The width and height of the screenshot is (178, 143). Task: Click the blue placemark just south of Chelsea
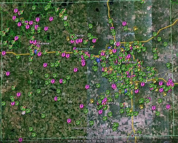[x=35, y=51]
